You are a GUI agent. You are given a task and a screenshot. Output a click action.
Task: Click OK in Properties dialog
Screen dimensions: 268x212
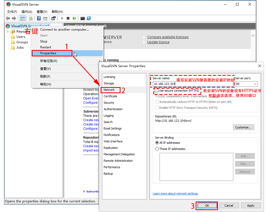[207, 206]
